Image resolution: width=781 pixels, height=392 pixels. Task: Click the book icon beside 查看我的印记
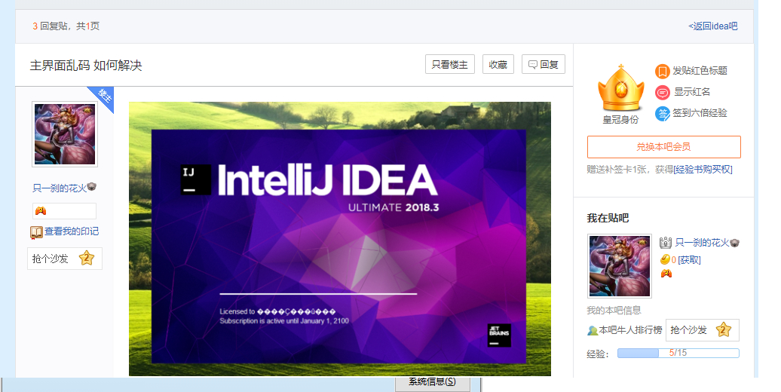click(36, 232)
